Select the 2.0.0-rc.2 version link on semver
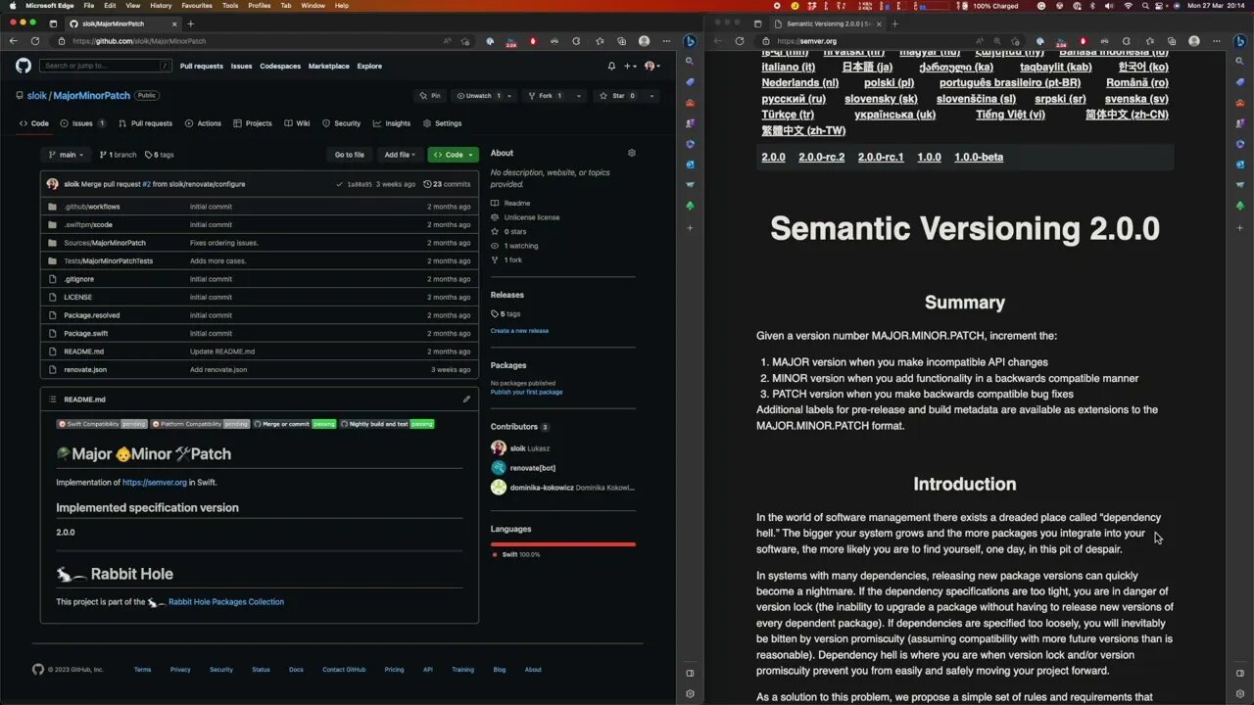The image size is (1254, 705). coord(821,157)
